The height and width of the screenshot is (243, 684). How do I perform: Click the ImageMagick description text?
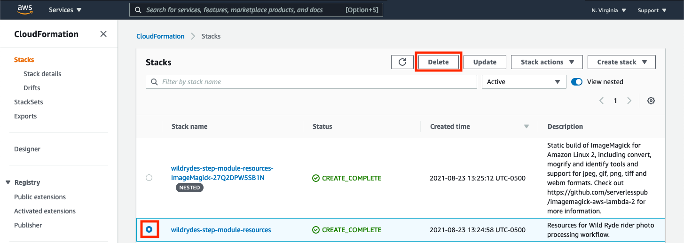point(600,178)
